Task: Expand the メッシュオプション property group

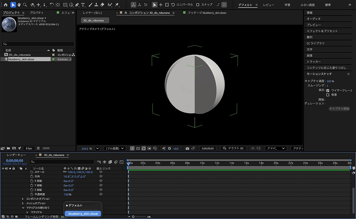Action: [x=23, y=203]
